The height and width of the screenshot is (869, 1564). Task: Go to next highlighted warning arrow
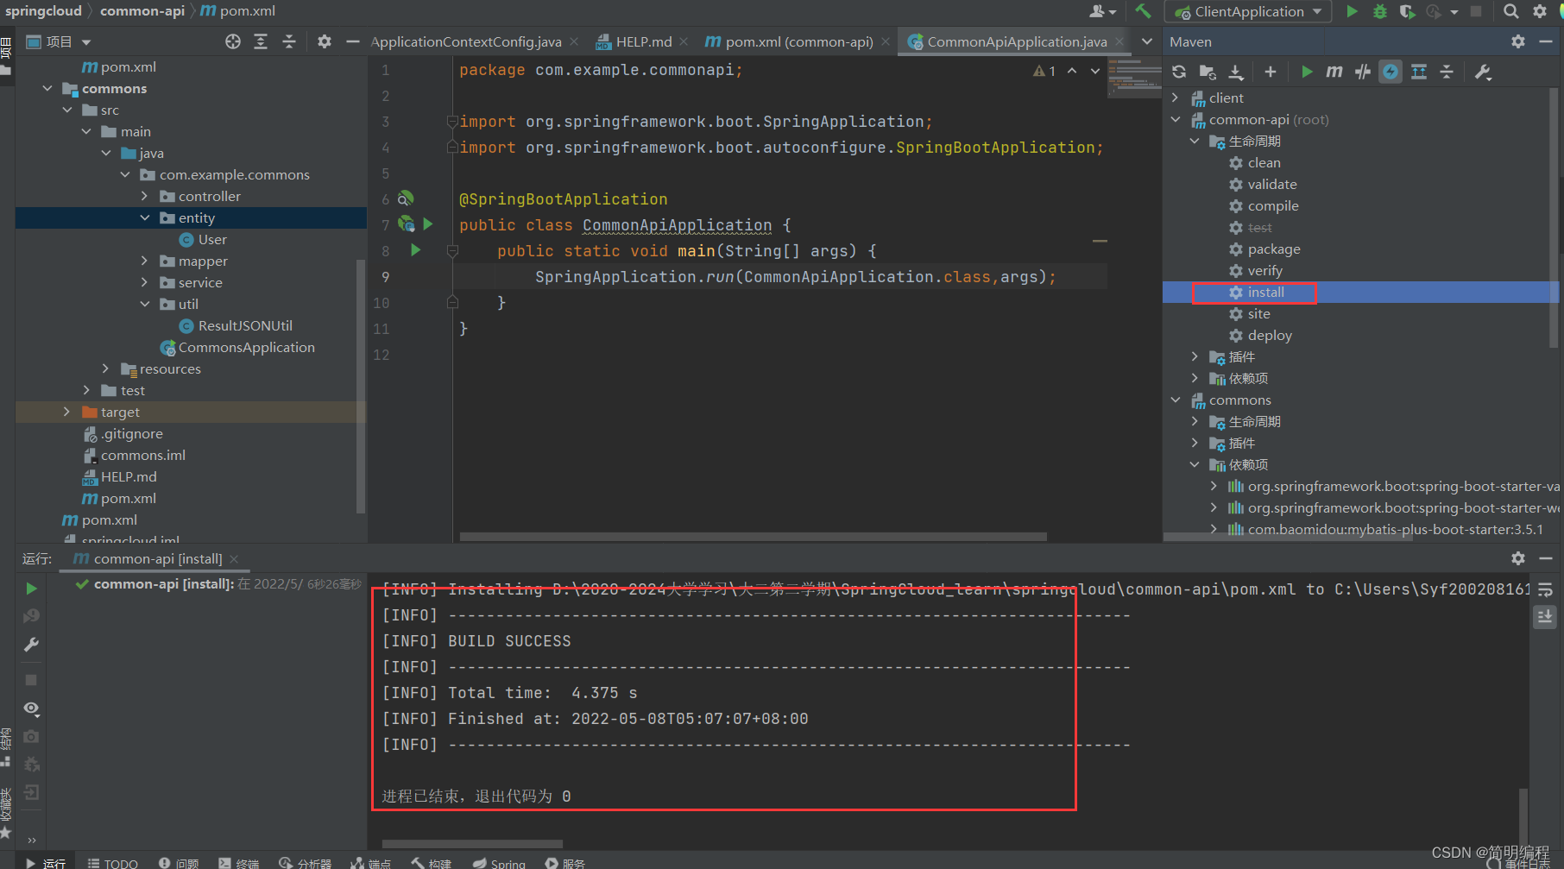pos(1095,71)
